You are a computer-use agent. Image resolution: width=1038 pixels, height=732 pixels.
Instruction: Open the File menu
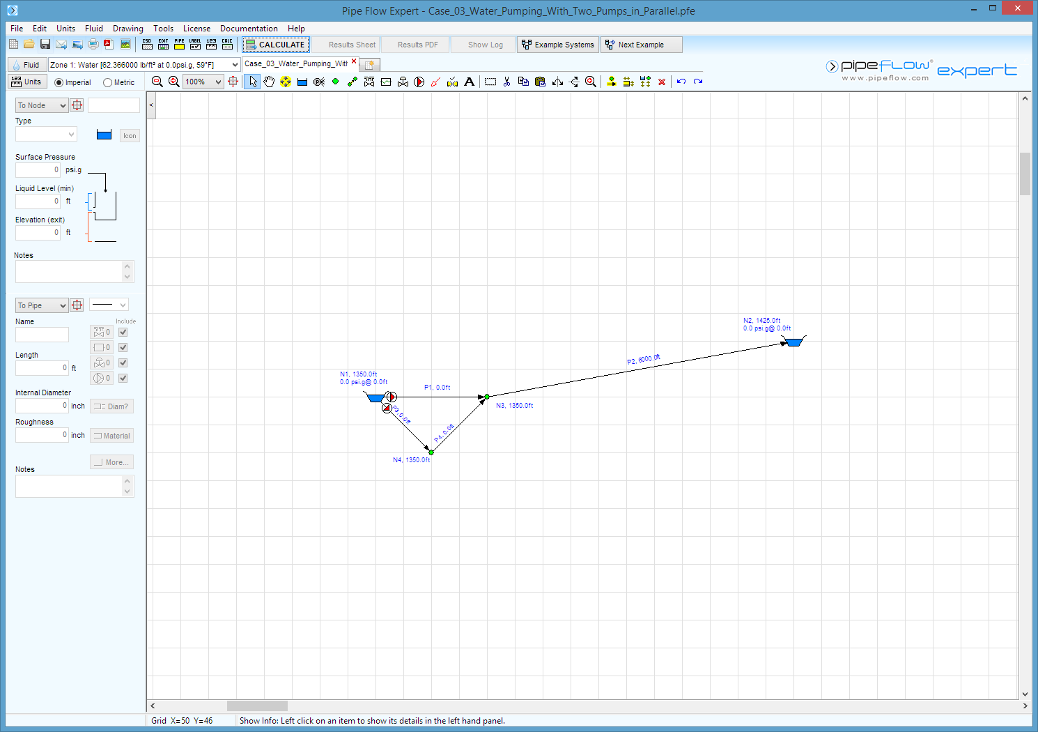pyautogui.click(x=17, y=29)
